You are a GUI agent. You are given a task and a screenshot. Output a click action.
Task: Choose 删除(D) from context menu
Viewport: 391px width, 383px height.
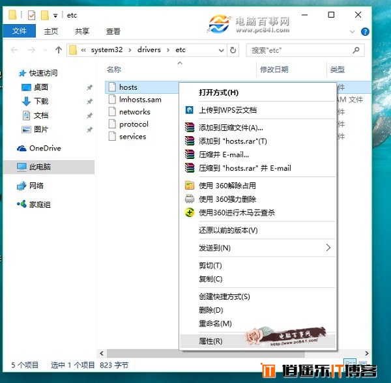click(x=258, y=310)
